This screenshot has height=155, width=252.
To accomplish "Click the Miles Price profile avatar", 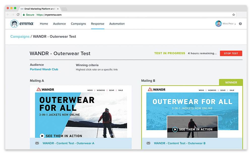I will [218, 24].
